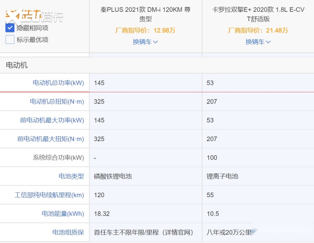Uncheck the 隐藏相同项 checkbox

[10, 28]
